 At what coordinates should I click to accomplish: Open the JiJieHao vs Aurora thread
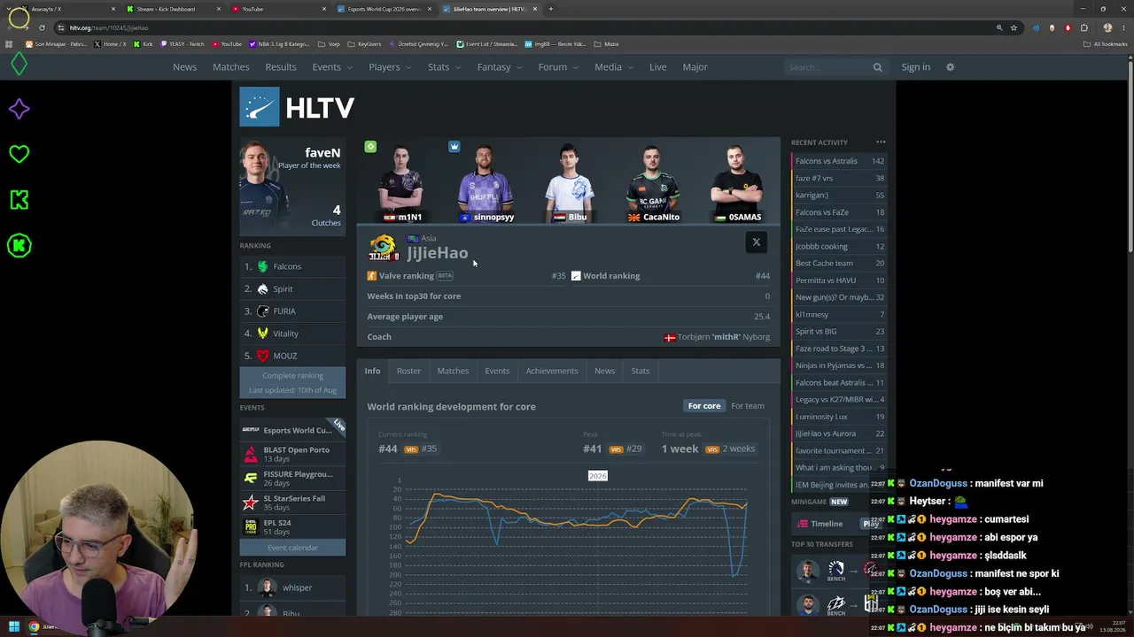(838, 434)
